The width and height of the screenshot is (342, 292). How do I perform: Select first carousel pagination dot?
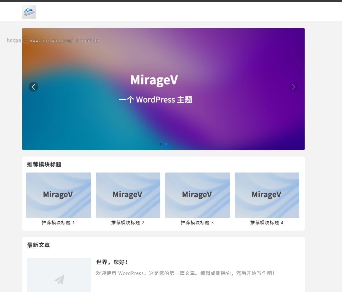tap(161, 144)
